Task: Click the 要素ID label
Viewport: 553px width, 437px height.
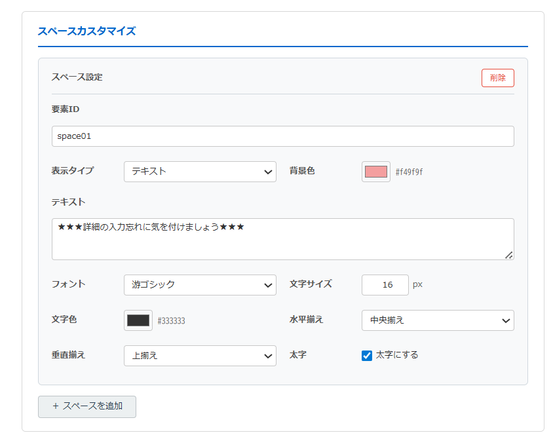Action: tap(66, 109)
